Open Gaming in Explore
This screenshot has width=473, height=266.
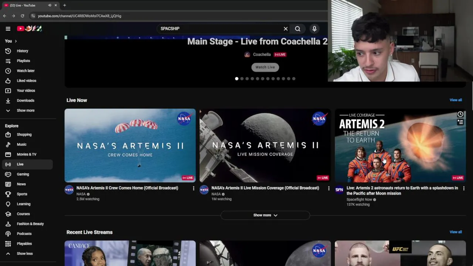pos(27,174)
